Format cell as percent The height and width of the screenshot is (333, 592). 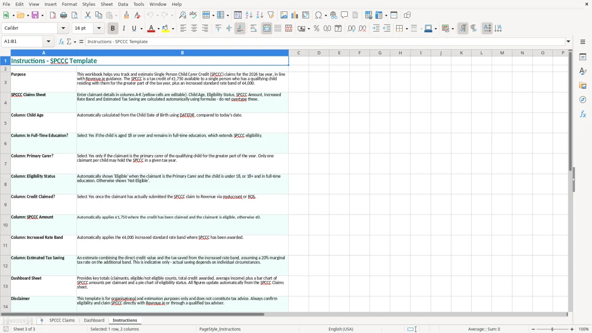click(x=316, y=29)
